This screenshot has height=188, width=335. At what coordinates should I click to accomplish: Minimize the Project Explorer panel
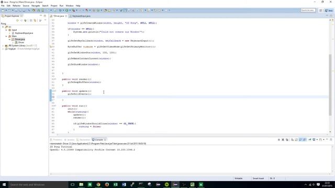(41, 16)
